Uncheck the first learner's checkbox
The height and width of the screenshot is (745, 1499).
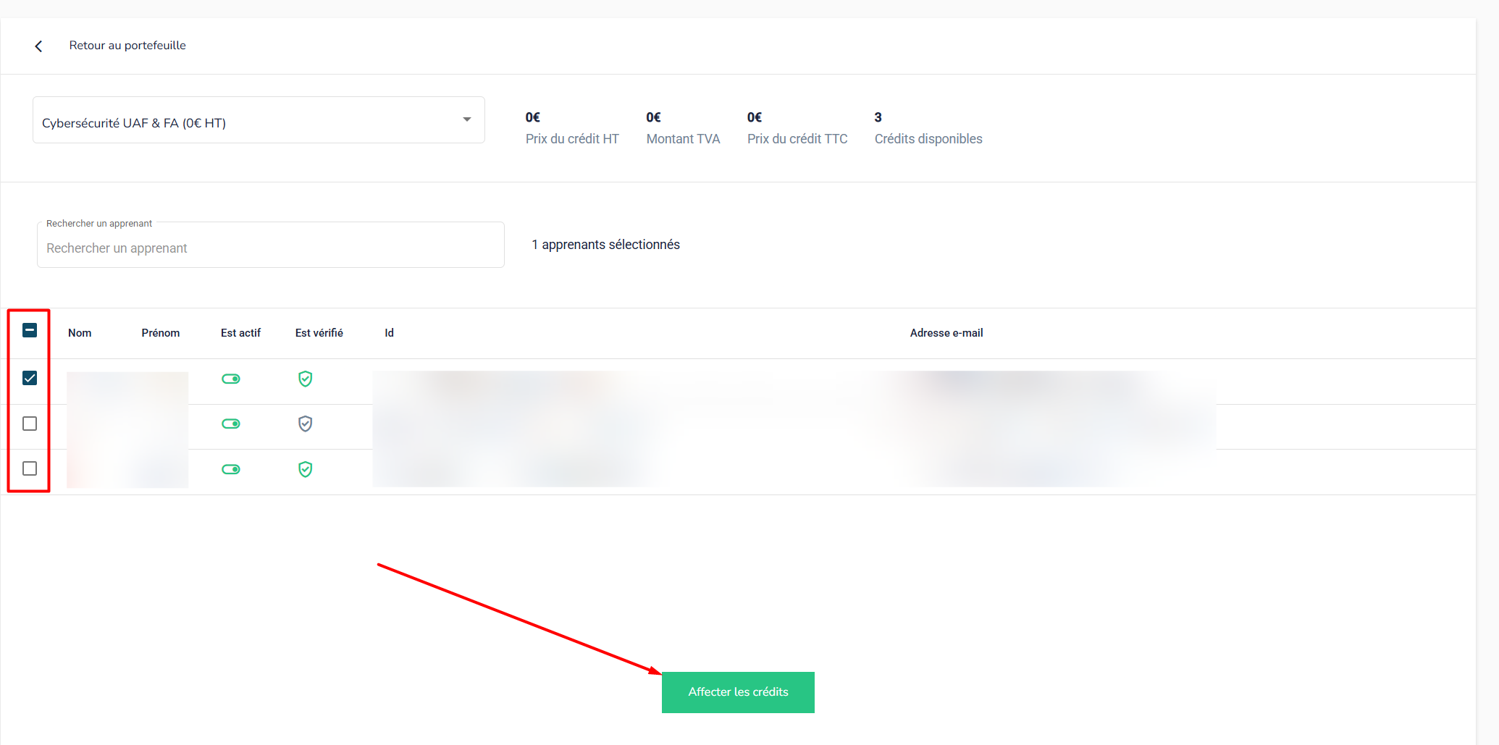[x=30, y=378]
